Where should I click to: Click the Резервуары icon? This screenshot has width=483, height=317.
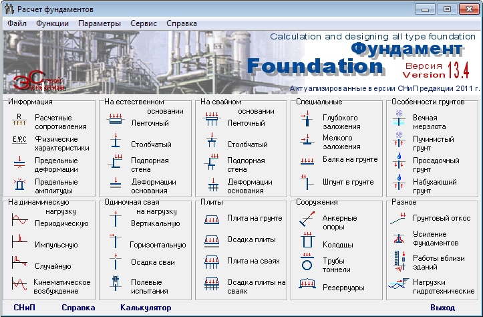click(307, 284)
